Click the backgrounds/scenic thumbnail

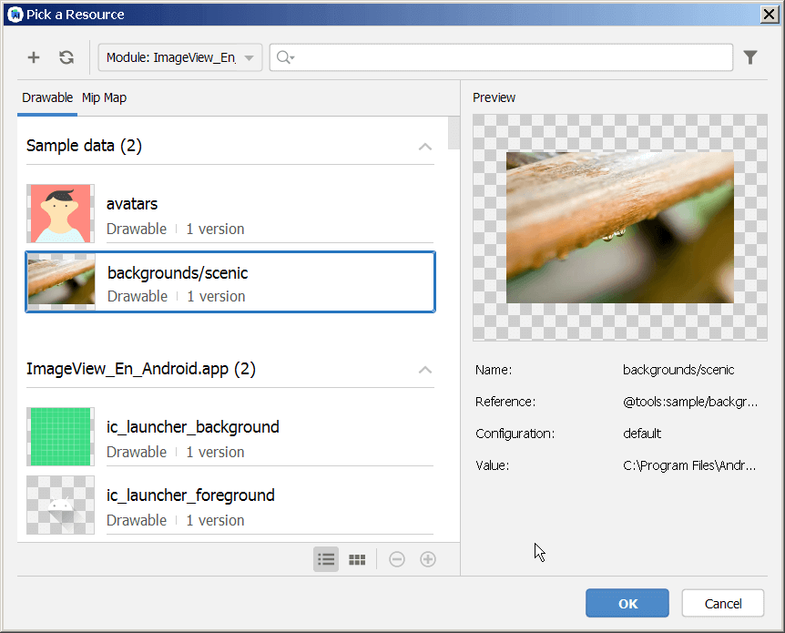point(61,282)
